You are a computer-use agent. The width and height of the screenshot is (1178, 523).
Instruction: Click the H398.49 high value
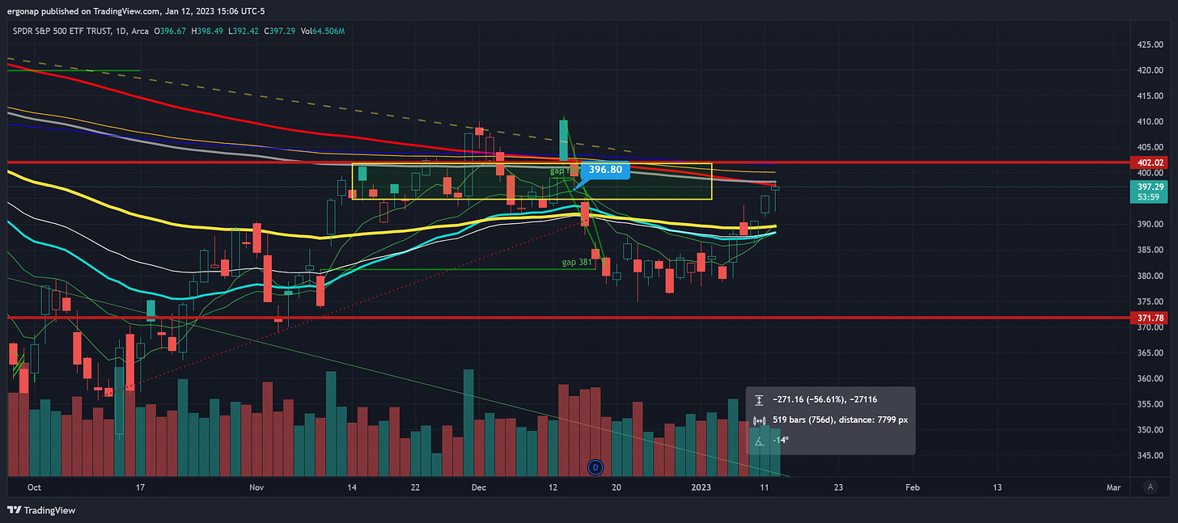point(206,31)
